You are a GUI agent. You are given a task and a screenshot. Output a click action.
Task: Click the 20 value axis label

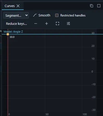pyautogui.click(x=93, y=46)
